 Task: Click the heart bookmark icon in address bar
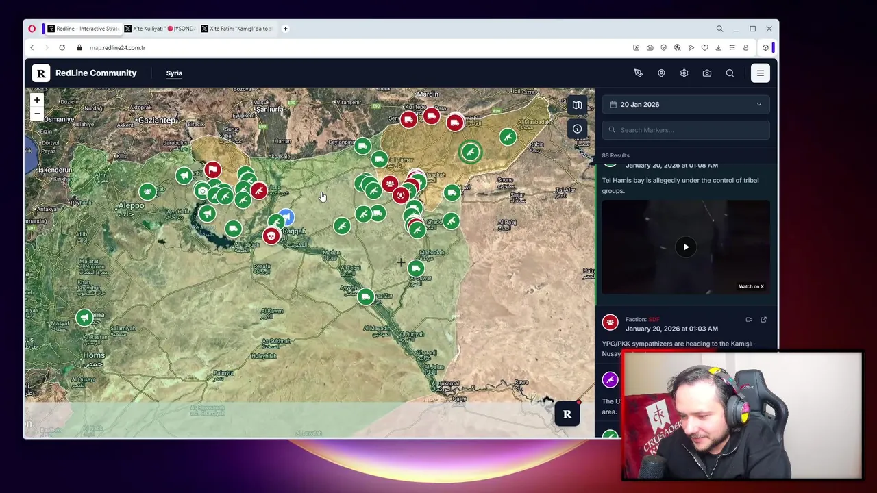click(x=704, y=47)
